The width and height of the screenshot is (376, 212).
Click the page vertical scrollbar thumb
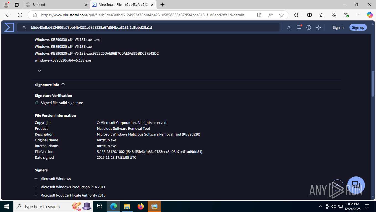[x=373, y=83]
